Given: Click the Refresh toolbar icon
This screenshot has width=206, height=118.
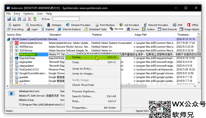Looking at the screenshot, I should pyautogui.click(x=14, y=19).
